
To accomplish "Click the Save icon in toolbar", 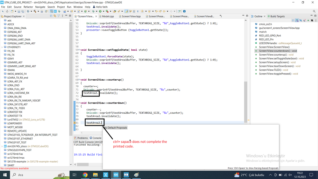I will pyautogui.click(x=19, y=11).
